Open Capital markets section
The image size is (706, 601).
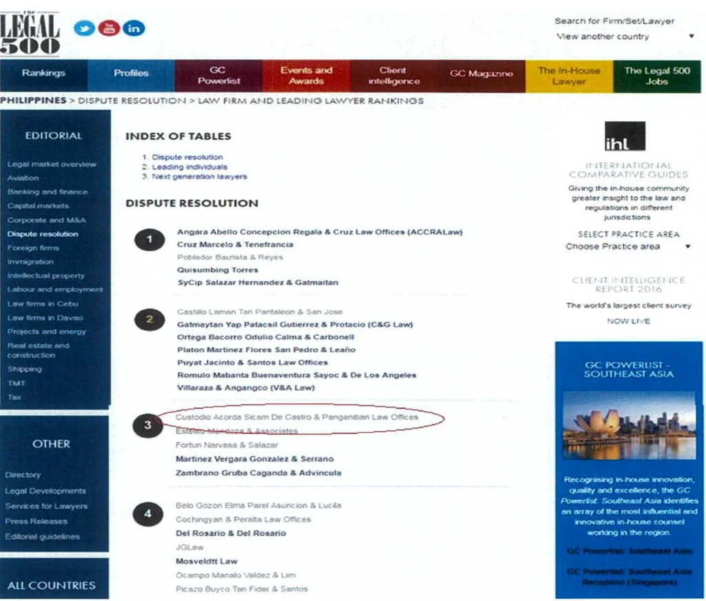pos(38,206)
